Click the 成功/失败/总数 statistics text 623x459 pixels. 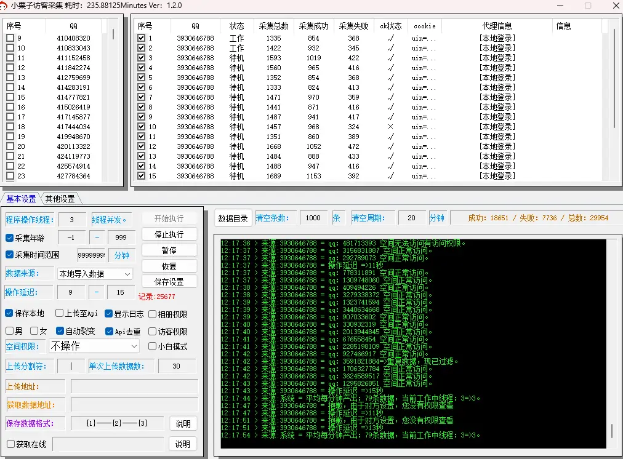[538, 218]
